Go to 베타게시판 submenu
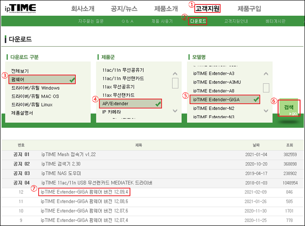Viewport: 305px width, 226px height. pos(275,21)
